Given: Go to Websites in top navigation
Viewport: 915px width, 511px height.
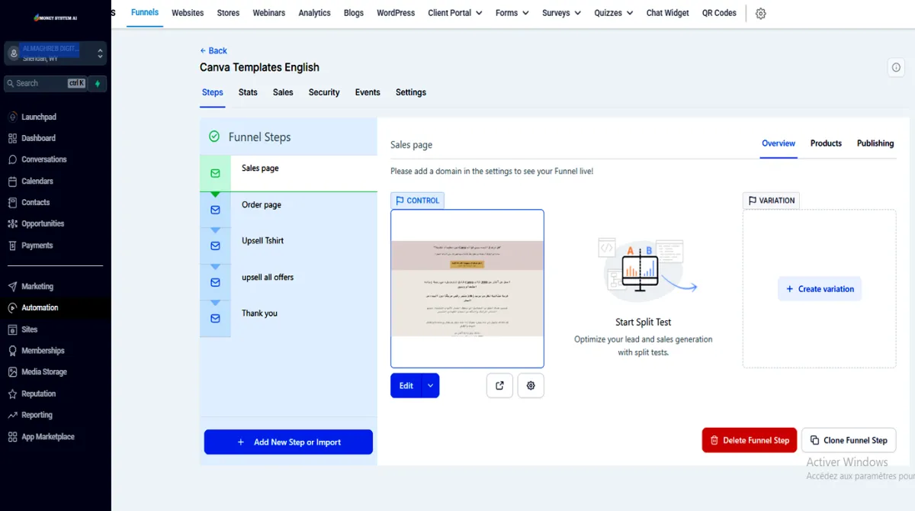Looking at the screenshot, I should (188, 13).
